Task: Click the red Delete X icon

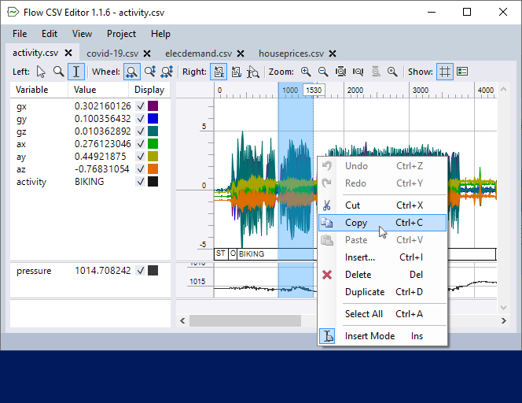Action: (327, 275)
